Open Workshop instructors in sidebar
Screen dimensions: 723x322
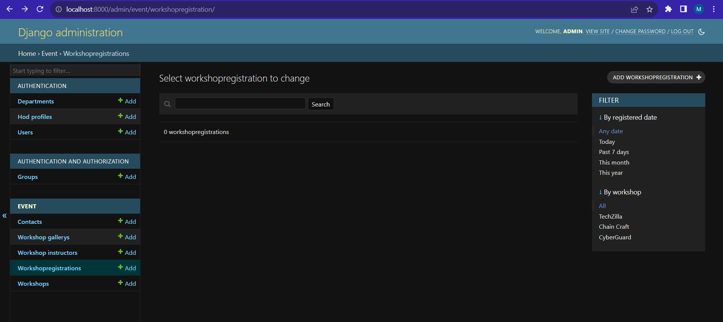[47, 253]
